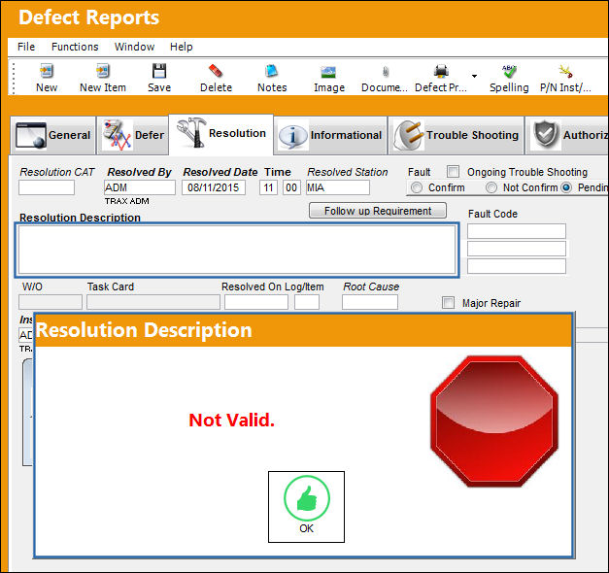Image resolution: width=609 pixels, height=573 pixels.
Task: Click the third Fault Code field
Action: [x=517, y=266]
